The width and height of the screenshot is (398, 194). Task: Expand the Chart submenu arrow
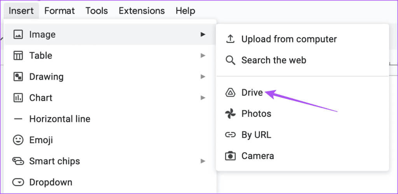[x=202, y=98]
